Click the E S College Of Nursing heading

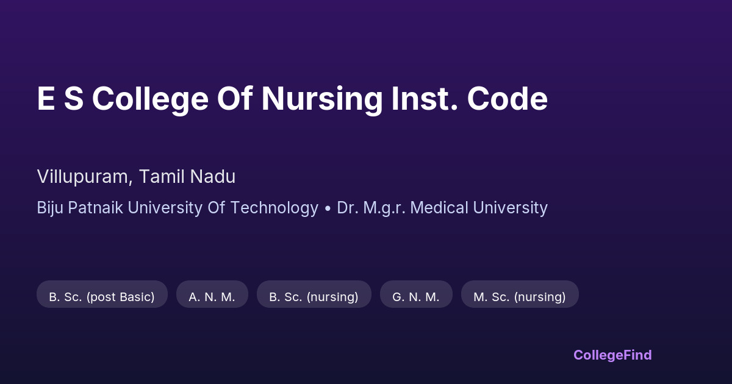tap(292, 99)
